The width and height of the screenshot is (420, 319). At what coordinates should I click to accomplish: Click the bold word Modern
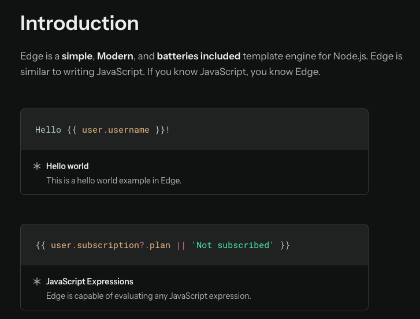(115, 56)
